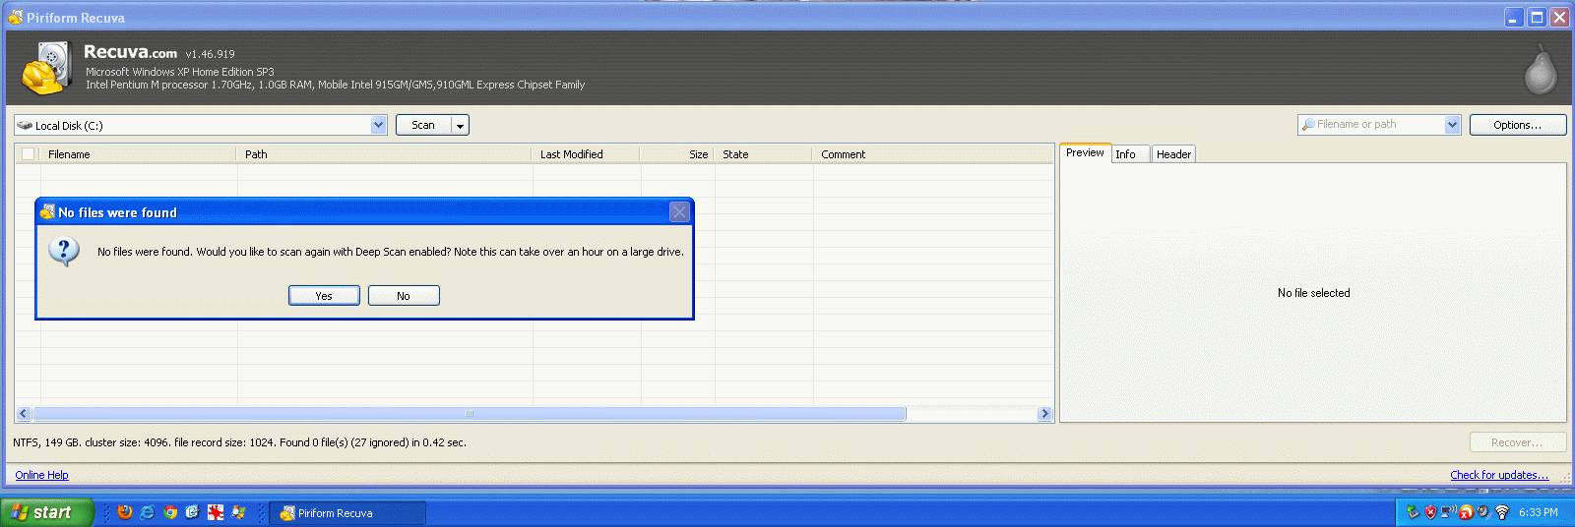Open the Filename or path dropdown arrow

pos(1452,124)
